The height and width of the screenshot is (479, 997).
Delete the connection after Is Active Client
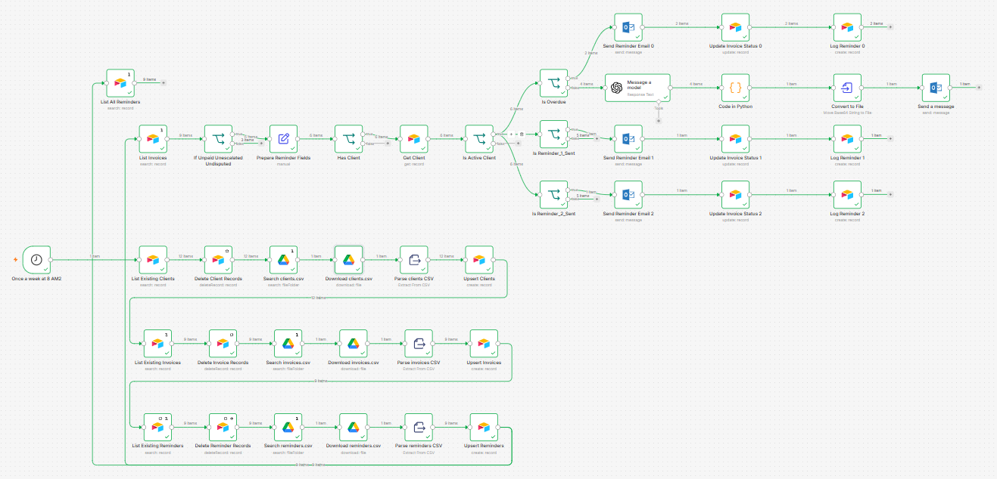(521, 134)
